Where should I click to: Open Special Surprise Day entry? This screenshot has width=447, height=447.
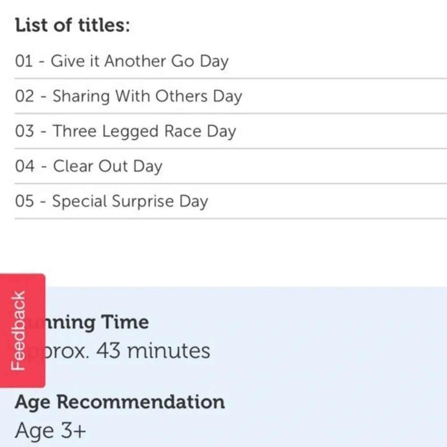[130, 202]
